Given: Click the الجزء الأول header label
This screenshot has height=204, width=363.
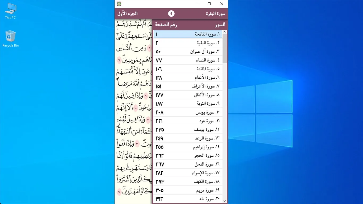Looking at the screenshot, I should click(128, 14).
